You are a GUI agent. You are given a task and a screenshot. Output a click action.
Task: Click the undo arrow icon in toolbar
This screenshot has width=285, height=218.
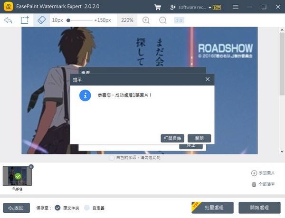point(8,20)
